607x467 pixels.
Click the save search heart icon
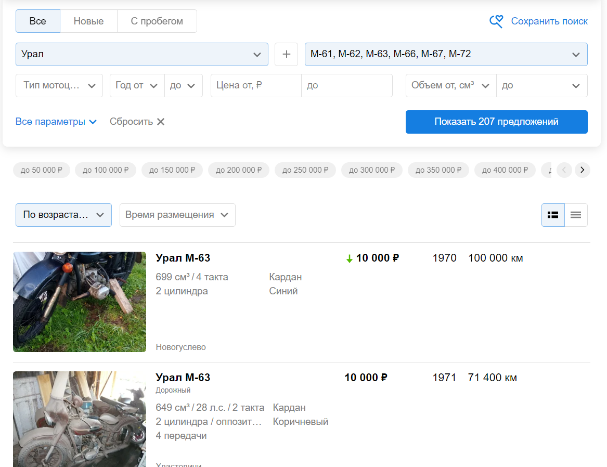pyautogui.click(x=496, y=21)
